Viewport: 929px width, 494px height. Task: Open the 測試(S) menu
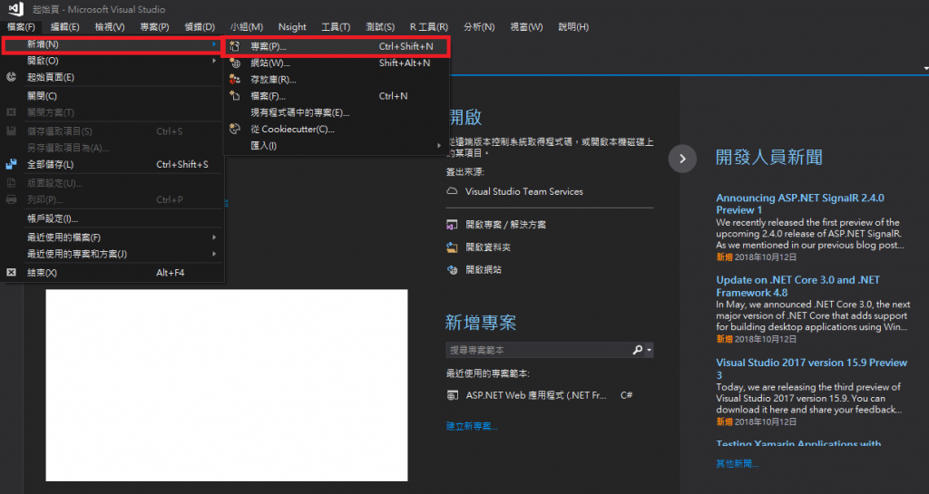tap(380, 26)
